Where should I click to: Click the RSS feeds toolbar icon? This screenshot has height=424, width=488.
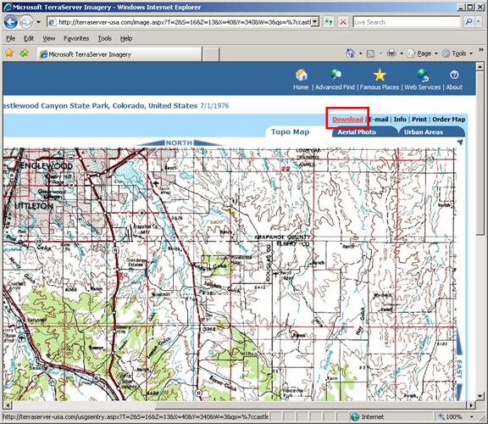pos(370,53)
